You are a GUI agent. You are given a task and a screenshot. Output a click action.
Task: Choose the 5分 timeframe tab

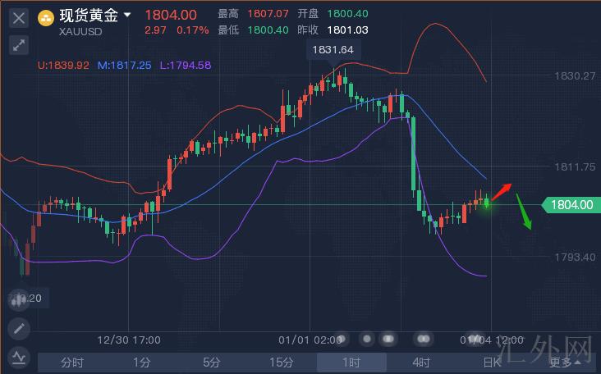point(212,362)
